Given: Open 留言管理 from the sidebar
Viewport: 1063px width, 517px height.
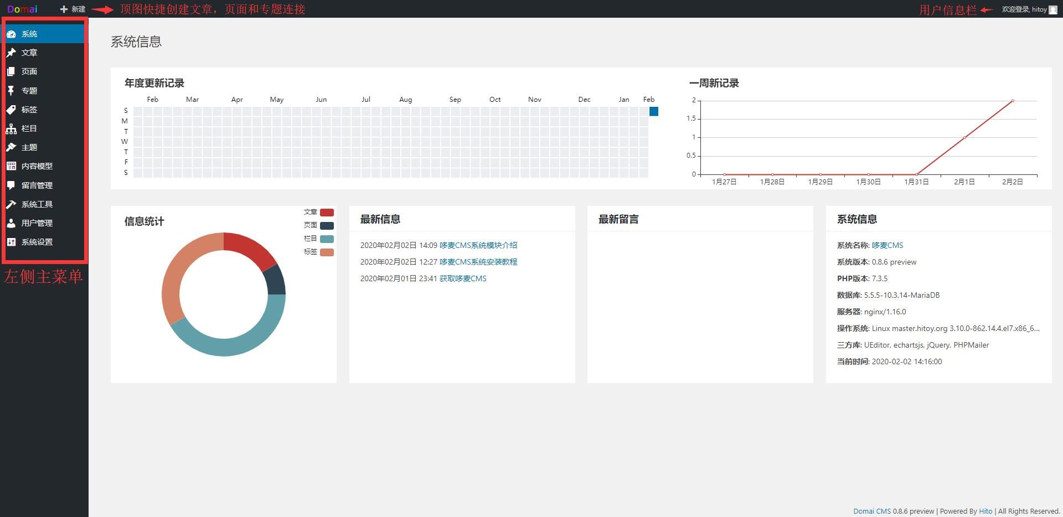Looking at the screenshot, I should coord(44,185).
